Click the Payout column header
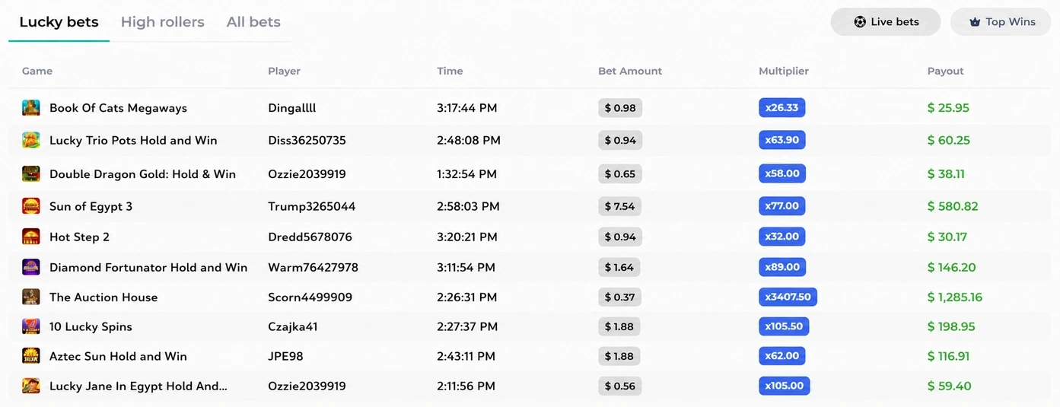This screenshot has width=1060, height=407. 945,71
